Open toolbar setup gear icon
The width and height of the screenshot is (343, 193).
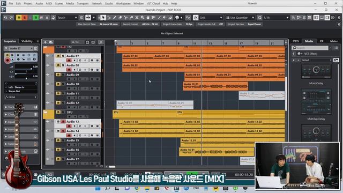tap(339, 18)
